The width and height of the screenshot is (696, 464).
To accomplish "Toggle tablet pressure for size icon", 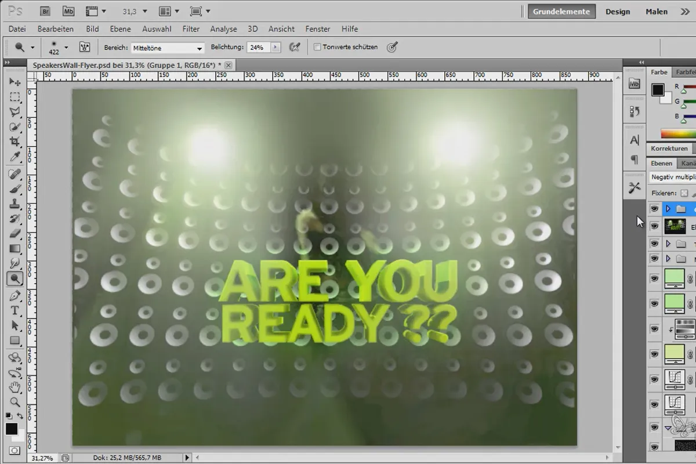I will point(392,48).
